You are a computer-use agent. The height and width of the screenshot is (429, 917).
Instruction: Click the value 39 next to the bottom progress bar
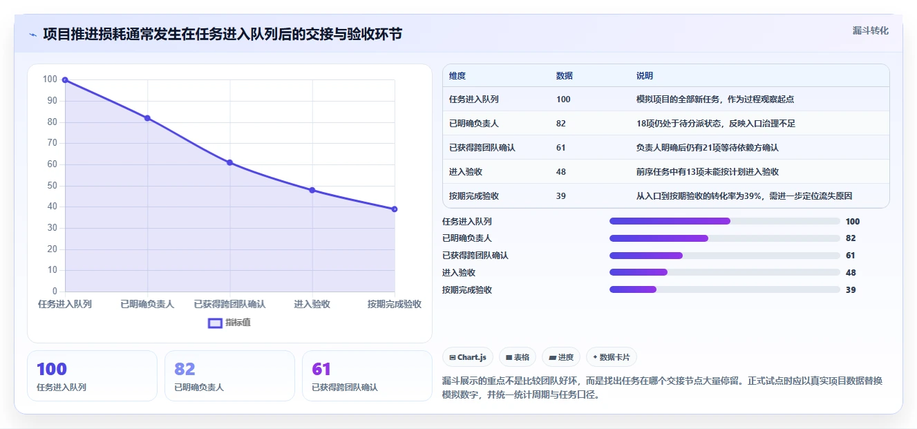pos(851,290)
